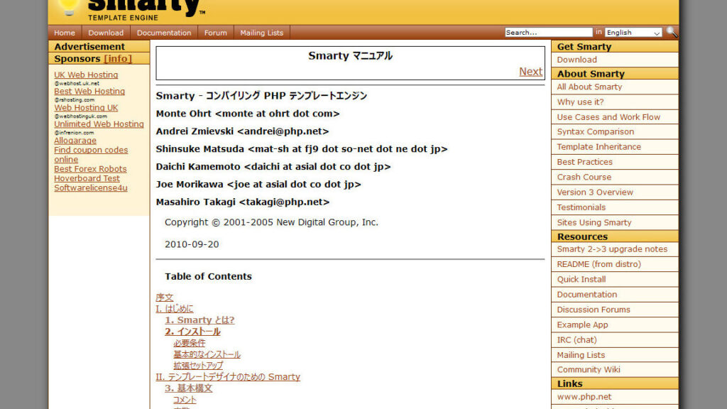Open II. テンプレートデザイナのための Smarty
727x409 pixels.
(x=228, y=377)
